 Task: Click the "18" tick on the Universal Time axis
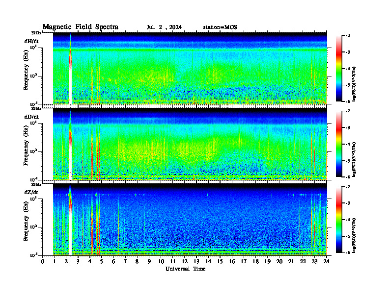(255, 262)
